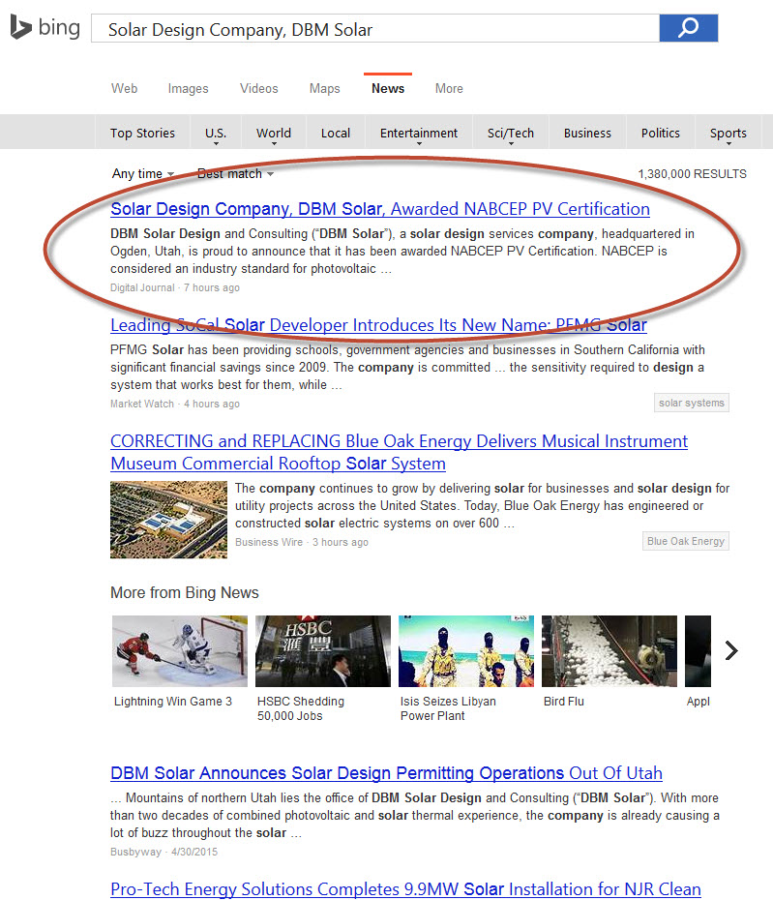This screenshot has height=900, width=773.
Task: Open the HSBC Shedding 50,000 Jobs thumbnail
Action: point(323,651)
